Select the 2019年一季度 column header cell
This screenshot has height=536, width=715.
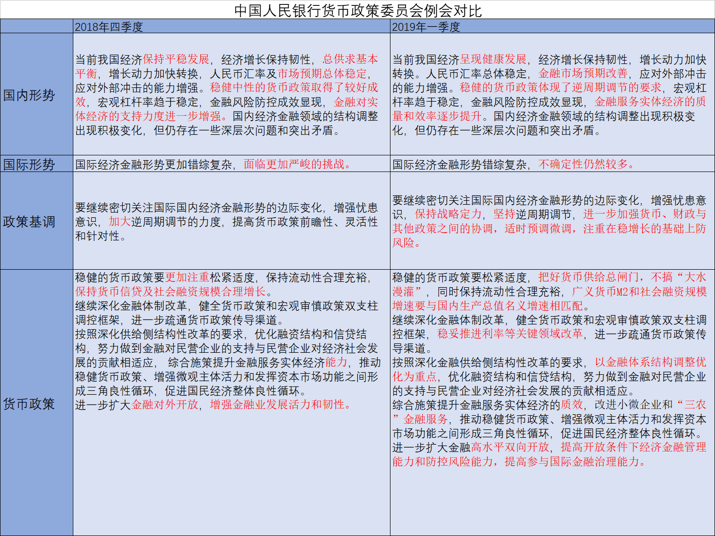(x=552, y=26)
